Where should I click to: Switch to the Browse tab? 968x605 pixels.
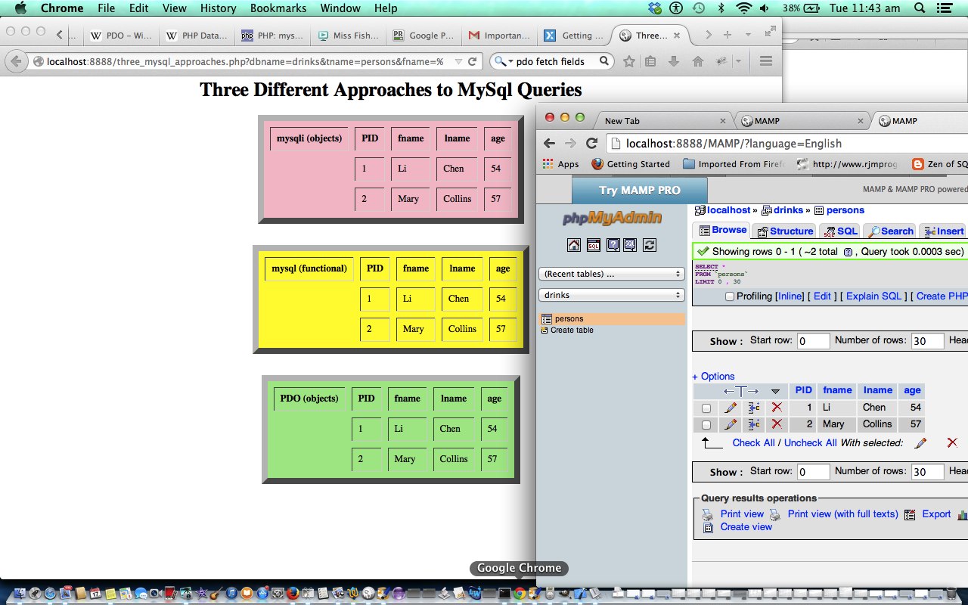(722, 230)
